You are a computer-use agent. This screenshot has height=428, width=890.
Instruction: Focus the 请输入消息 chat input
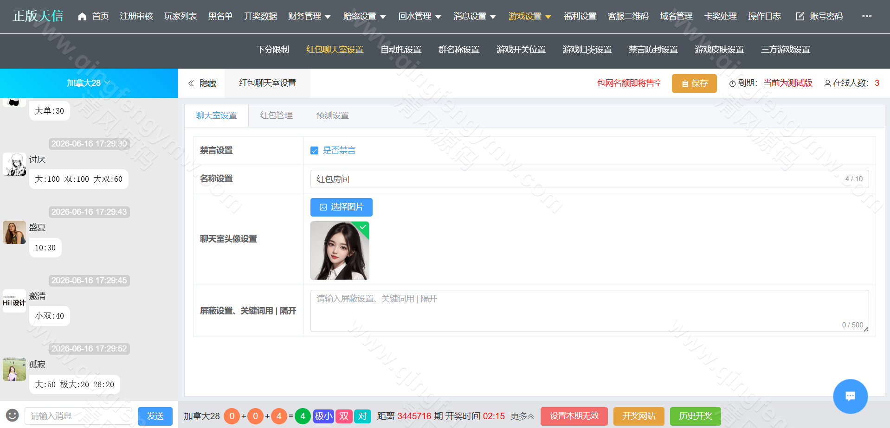pos(78,416)
